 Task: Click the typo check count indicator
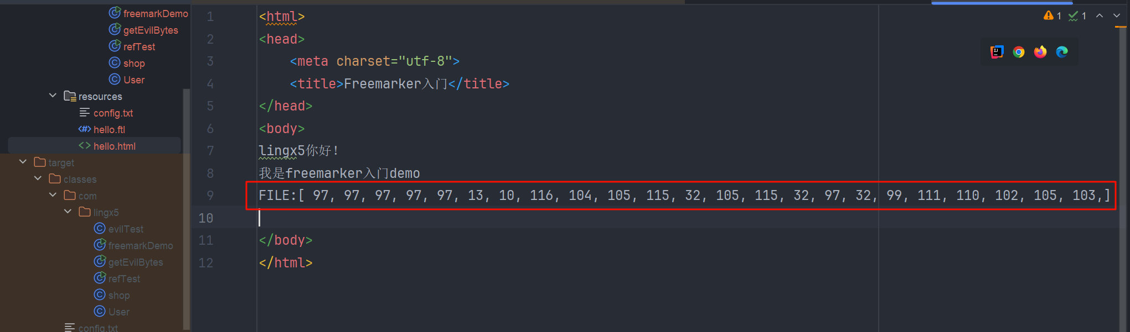1077,16
